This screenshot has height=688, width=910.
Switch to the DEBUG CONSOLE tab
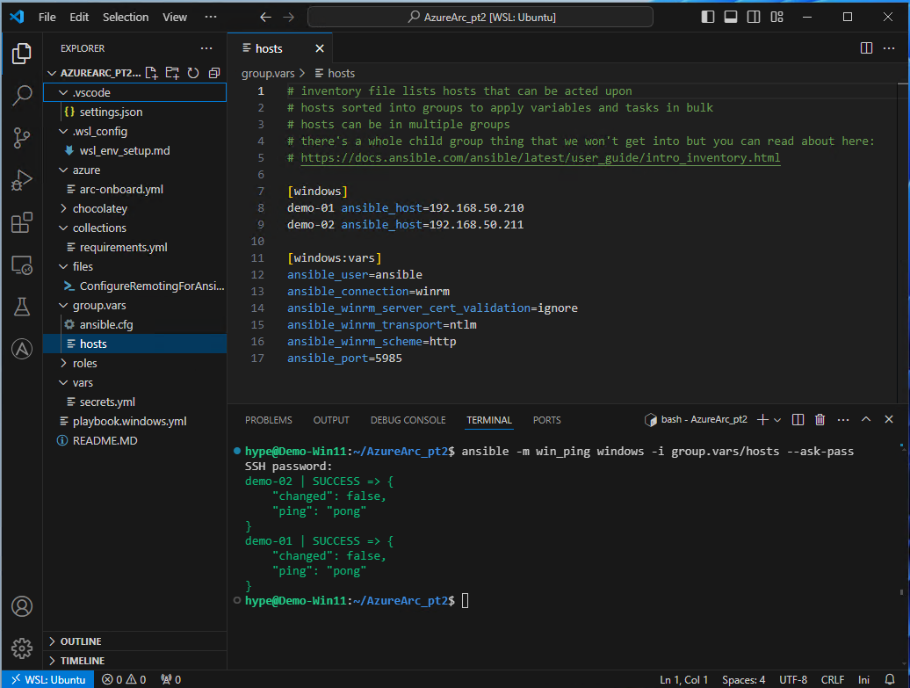[408, 420]
